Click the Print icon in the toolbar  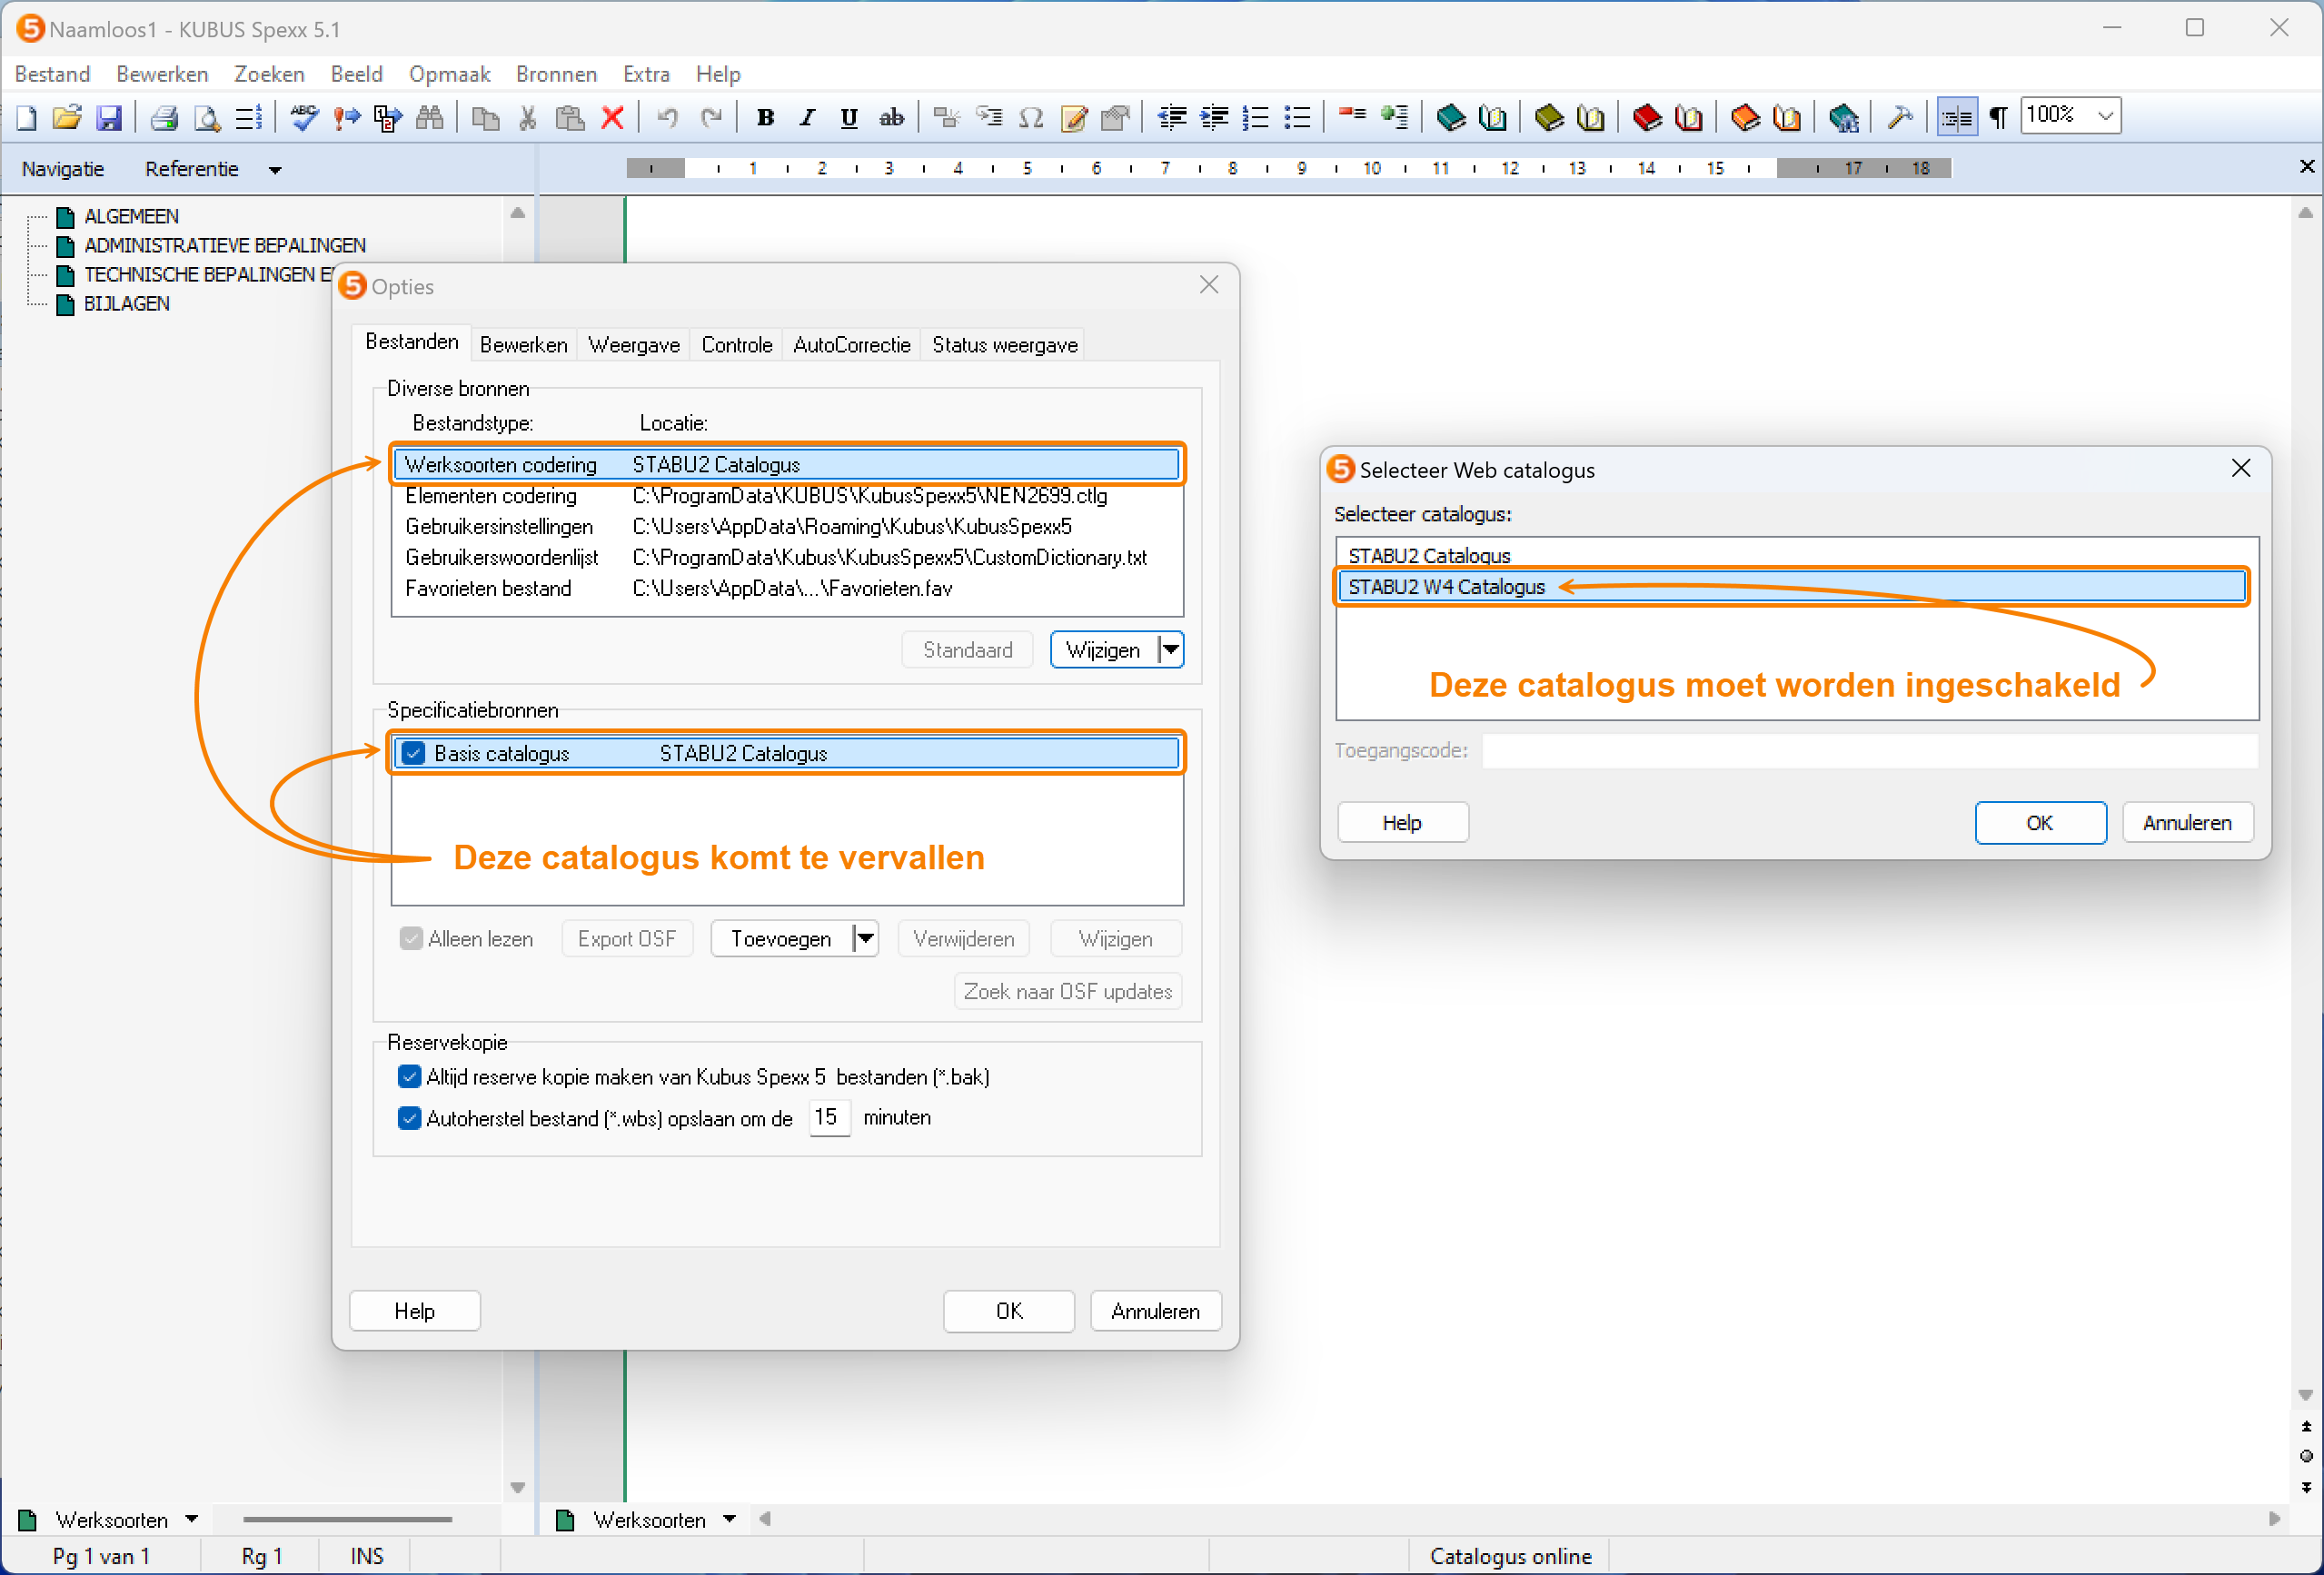pyautogui.click(x=164, y=118)
